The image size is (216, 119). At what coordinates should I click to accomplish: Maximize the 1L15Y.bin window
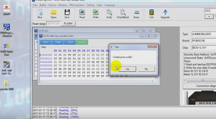click(144, 31)
